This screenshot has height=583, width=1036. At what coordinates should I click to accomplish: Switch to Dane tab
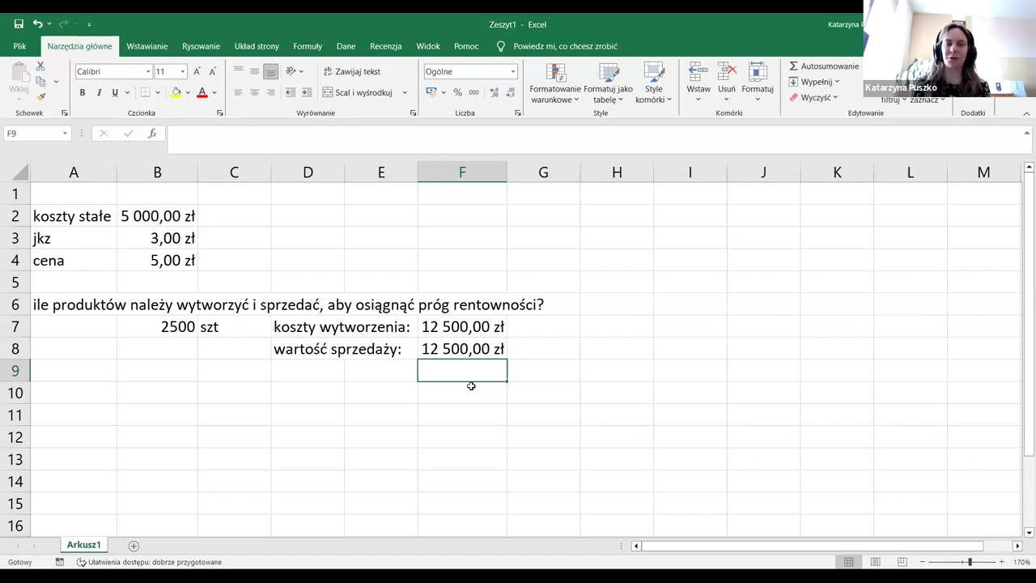click(x=346, y=46)
